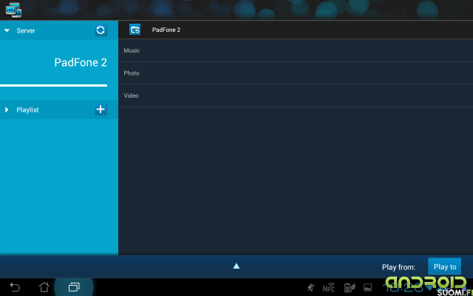
Task: Tap the battery saver status icon
Action: click(350, 288)
